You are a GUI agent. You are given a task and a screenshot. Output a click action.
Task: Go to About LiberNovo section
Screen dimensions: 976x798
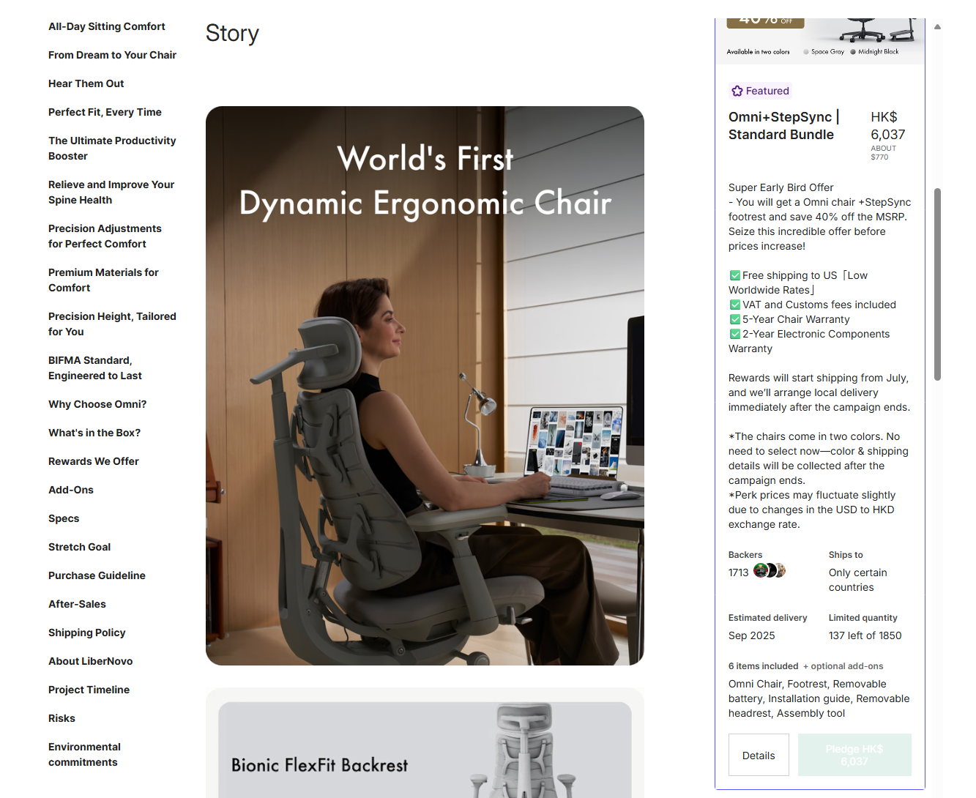91,661
